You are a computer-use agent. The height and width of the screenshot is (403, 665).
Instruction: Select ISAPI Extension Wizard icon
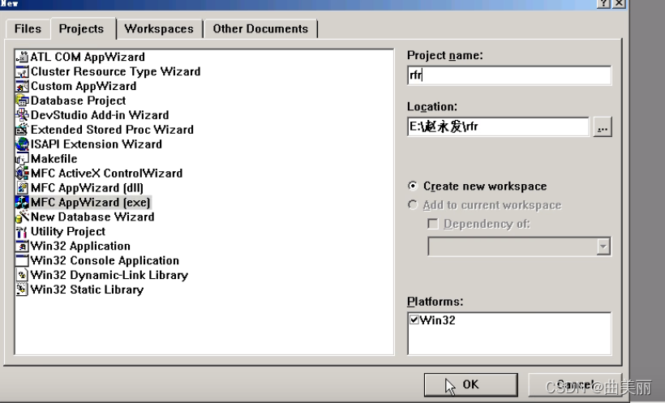pyautogui.click(x=22, y=144)
